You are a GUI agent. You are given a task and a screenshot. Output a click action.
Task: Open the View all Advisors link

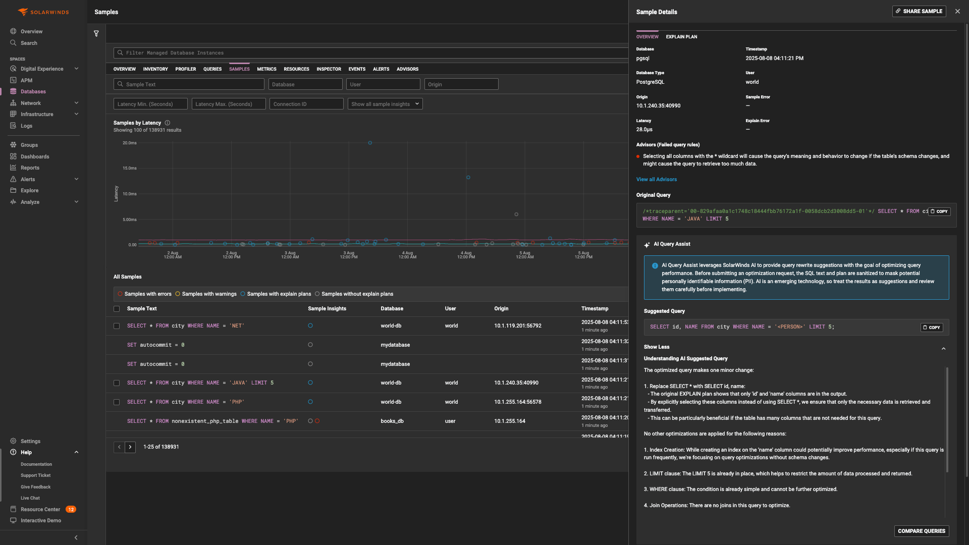[656, 180]
